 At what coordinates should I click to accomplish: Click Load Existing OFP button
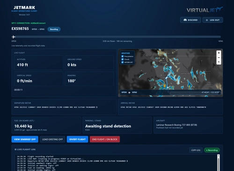(52, 139)
